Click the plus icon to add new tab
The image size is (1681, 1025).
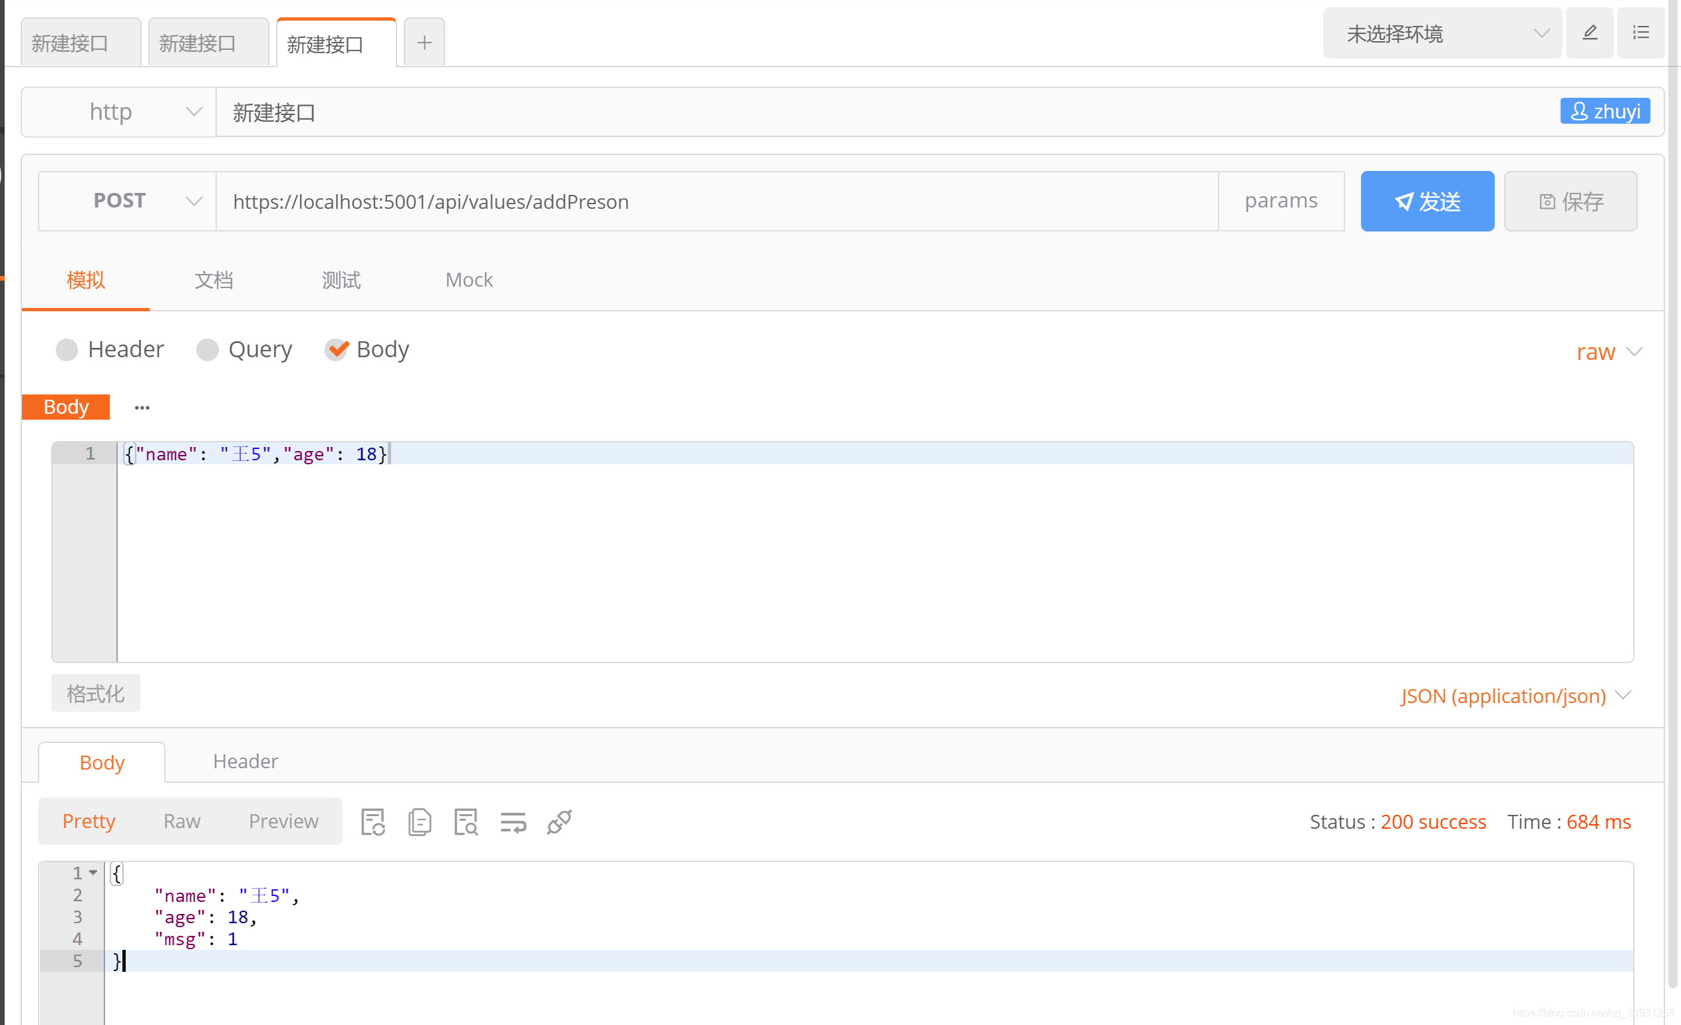424,43
